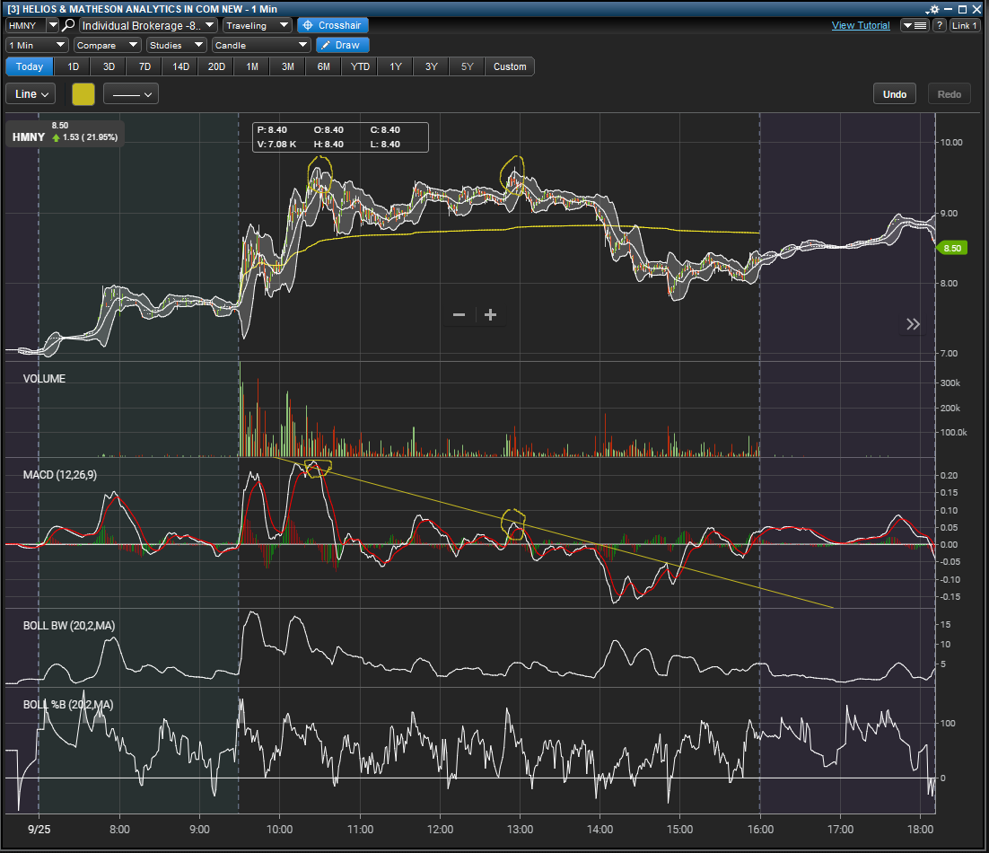The width and height of the screenshot is (989, 853).
Task: Switch to the YTD range tab
Action: [359, 66]
